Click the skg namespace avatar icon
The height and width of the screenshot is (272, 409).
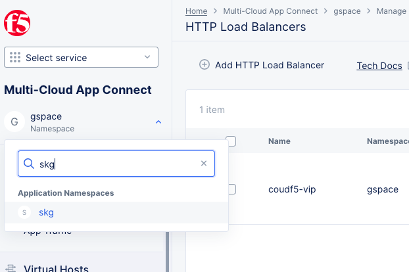(x=25, y=212)
